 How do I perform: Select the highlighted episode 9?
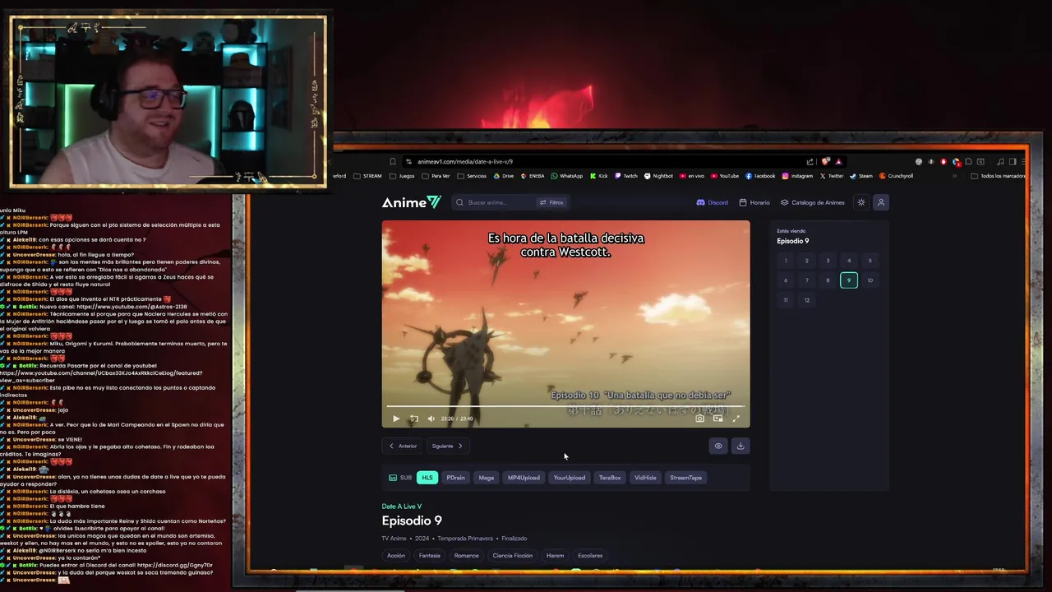(849, 280)
